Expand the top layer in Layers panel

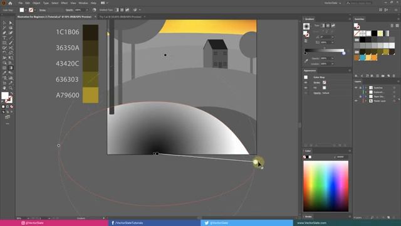[x=366, y=88]
